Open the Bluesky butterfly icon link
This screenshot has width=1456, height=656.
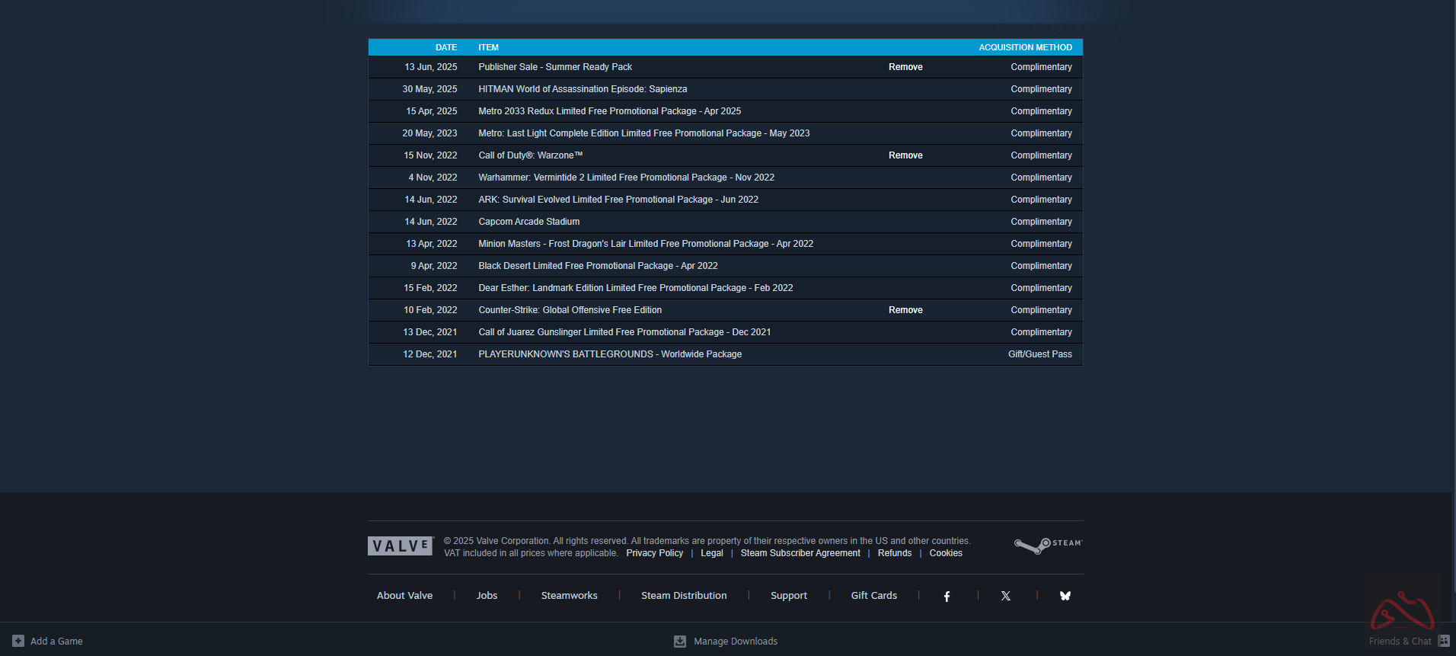point(1065,596)
